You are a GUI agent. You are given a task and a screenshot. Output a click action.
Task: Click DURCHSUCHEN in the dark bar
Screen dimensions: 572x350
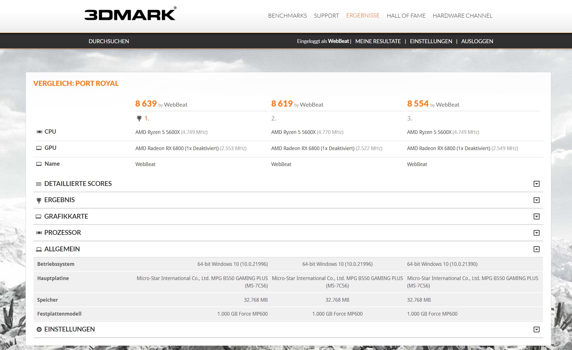[109, 41]
